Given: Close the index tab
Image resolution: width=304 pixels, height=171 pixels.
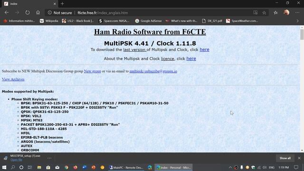Looking at the screenshot, I should point(55,4).
